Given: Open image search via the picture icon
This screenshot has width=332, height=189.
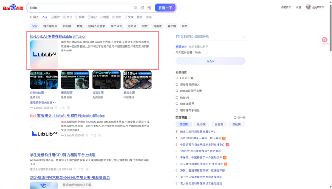Looking at the screenshot, I should click(149, 8).
